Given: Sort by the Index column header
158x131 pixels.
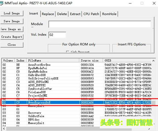Looking at the screenshot, I should point(20,61).
